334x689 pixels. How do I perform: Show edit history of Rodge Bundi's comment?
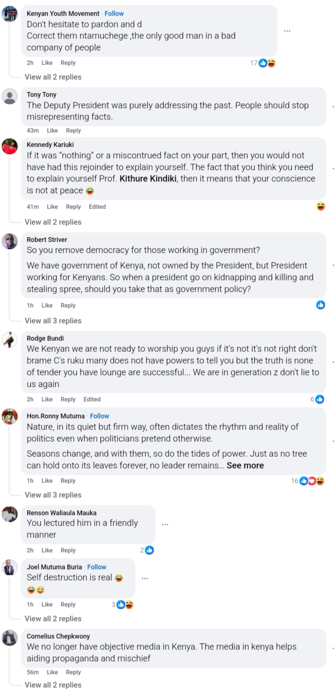click(92, 399)
